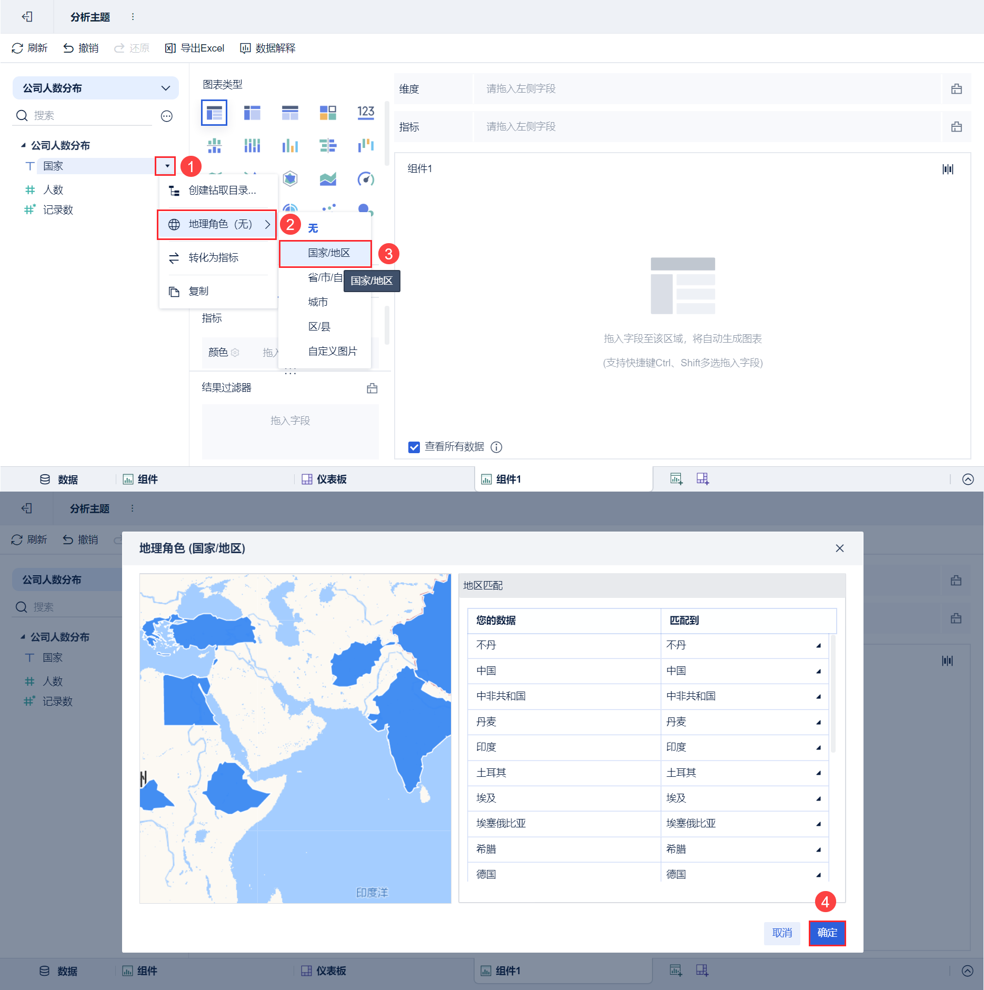Select 城市 in the geographic role submenu
The height and width of the screenshot is (990, 984).
(325, 302)
